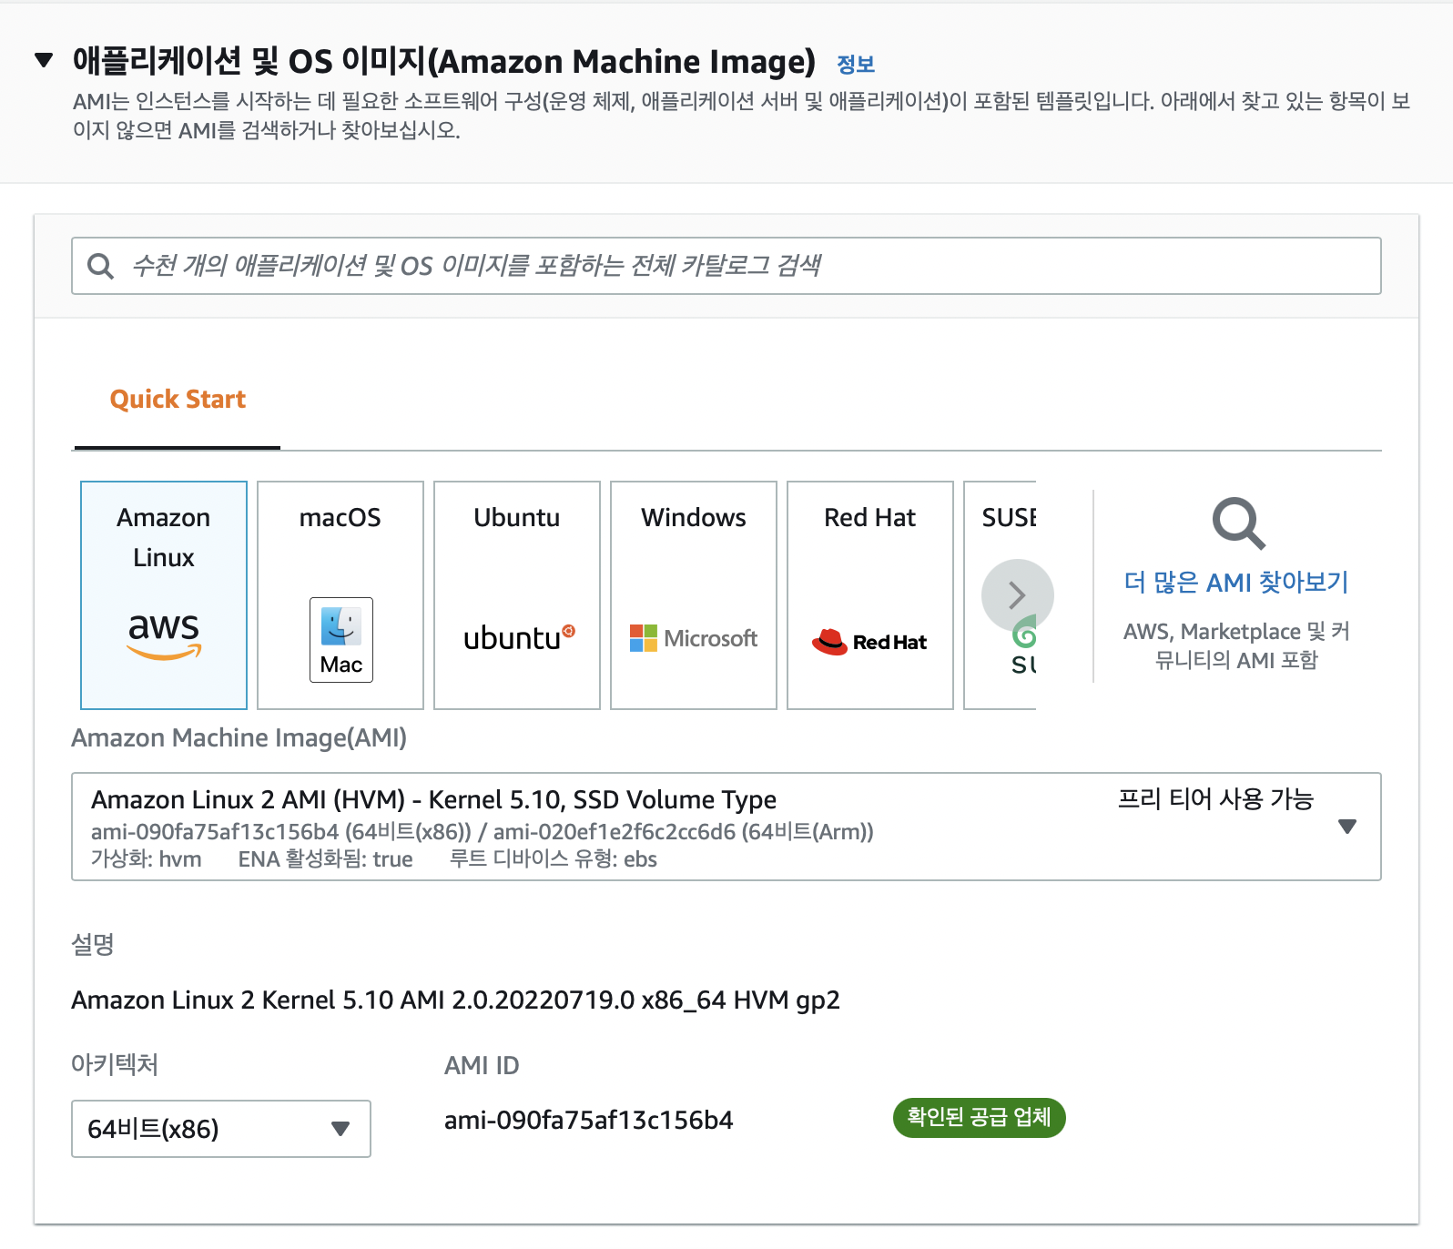Click the ubuntu logo

[x=519, y=637]
